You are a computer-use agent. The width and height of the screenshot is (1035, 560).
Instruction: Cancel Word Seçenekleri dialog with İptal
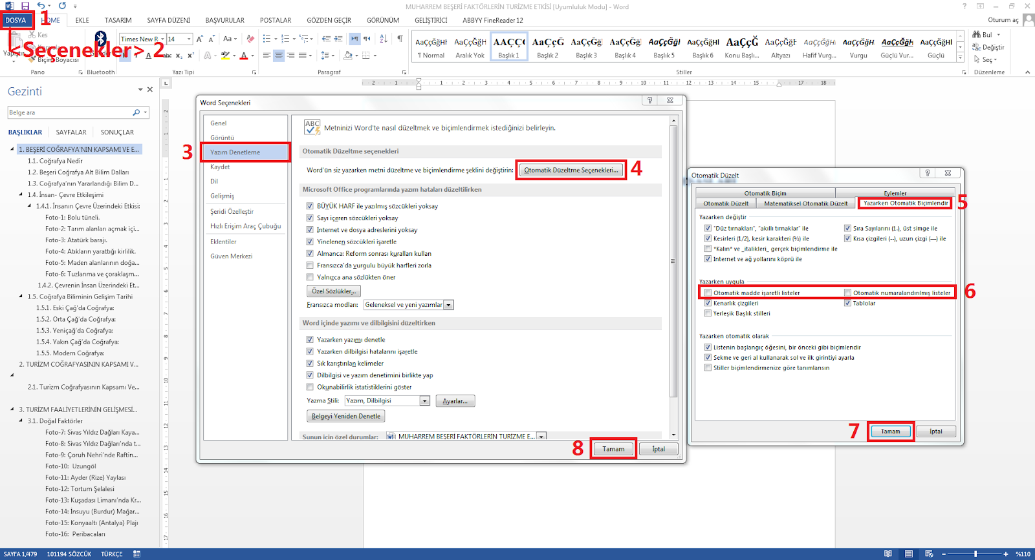[659, 449]
